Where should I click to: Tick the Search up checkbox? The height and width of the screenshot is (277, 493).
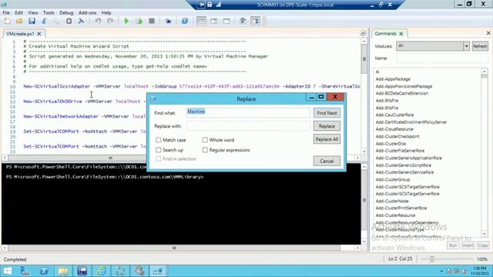[x=159, y=150]
